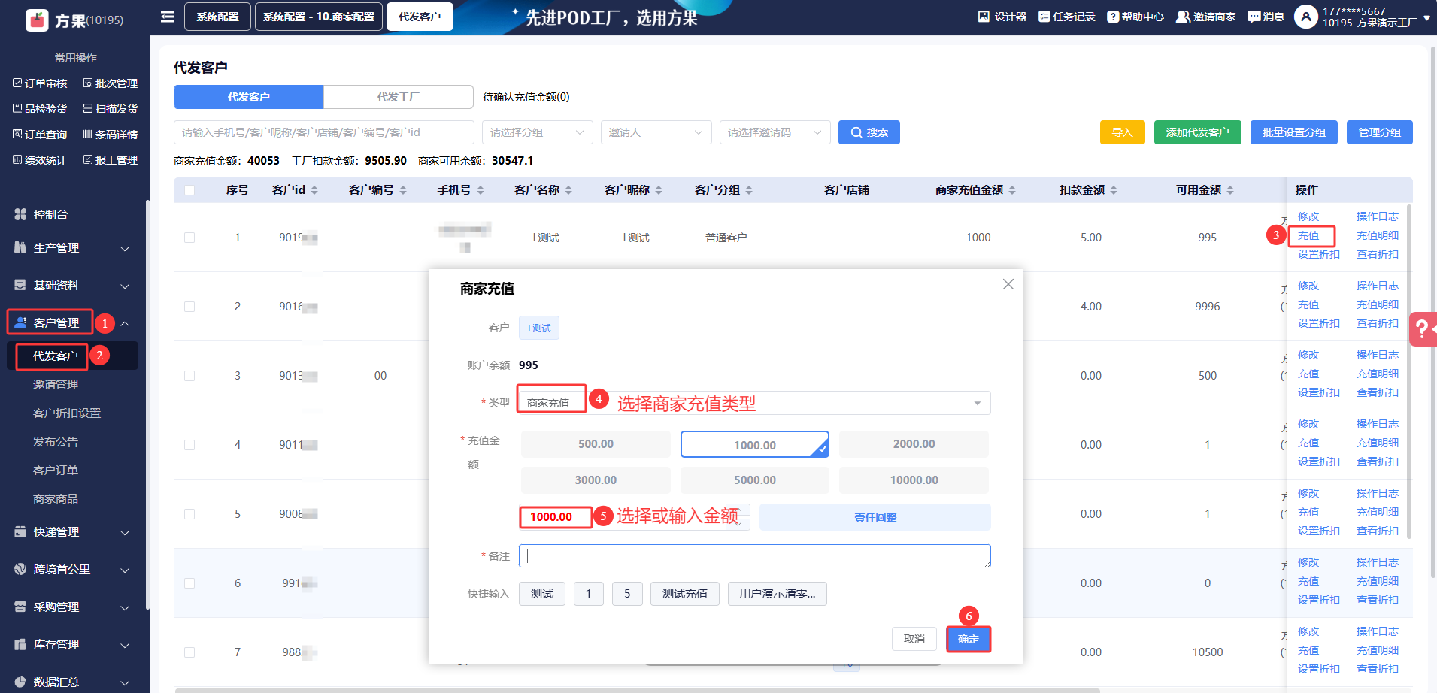Switch to the 代发工厂 tab
The height and width of the screenshot is (693, 1437).
[x=399, y=97]
